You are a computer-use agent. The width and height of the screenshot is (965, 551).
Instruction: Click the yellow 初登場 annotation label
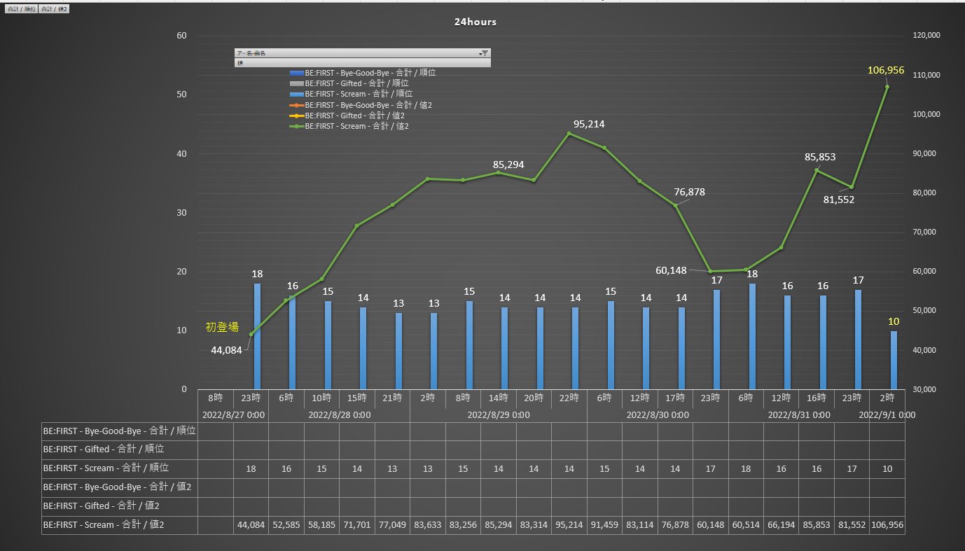(x=222, y=327)
